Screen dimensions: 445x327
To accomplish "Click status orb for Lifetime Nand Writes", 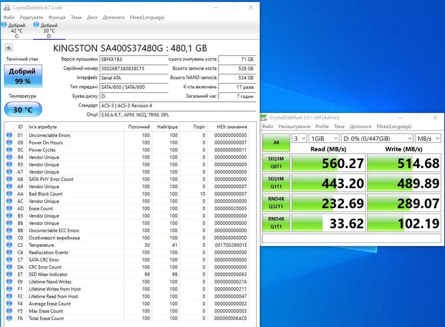I will pos(9,282).
